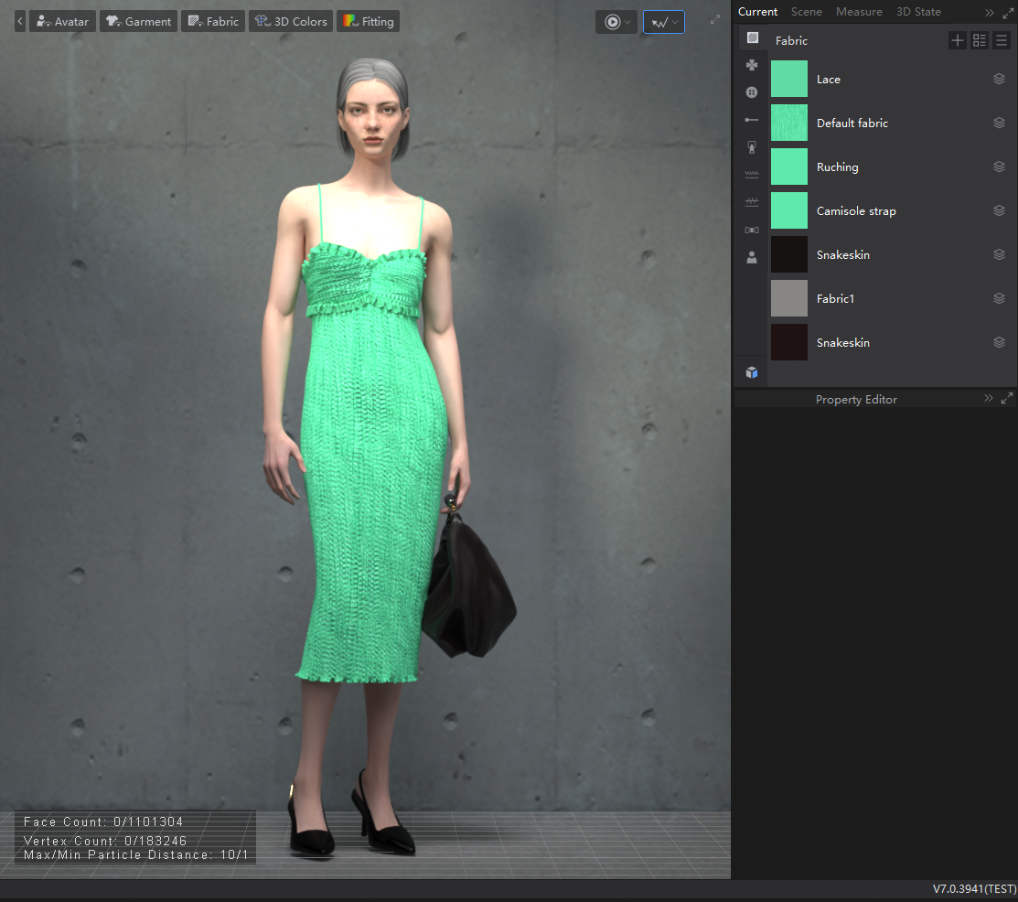Expand the panel with the left chevron arrow
Screen dimensions: 1018x902
(x=19, y=21)
